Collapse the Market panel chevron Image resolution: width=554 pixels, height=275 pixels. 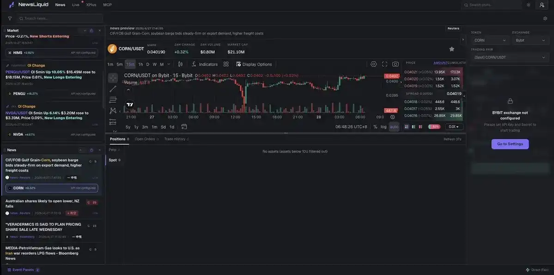[x=85, y=31]
